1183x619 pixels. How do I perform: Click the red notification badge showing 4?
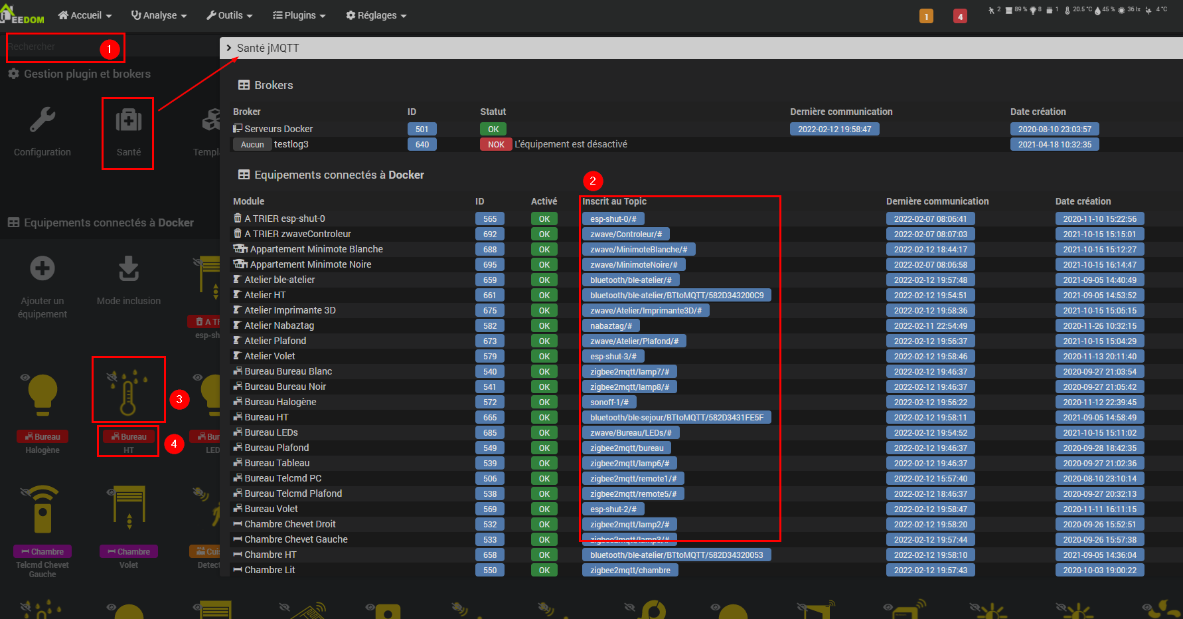(960, 16)
